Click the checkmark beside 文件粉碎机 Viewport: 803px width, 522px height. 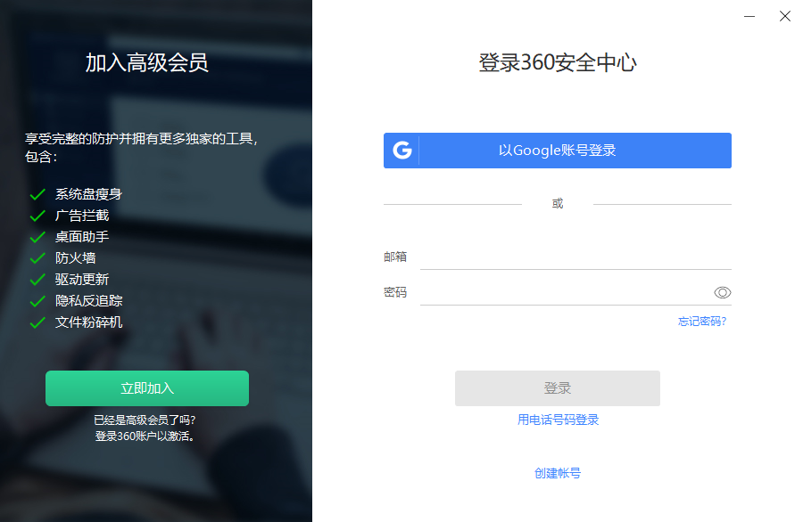(37, 322)
